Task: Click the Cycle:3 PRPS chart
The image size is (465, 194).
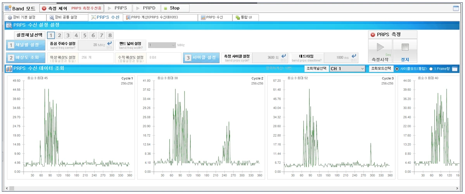Action: pos(331,127)
